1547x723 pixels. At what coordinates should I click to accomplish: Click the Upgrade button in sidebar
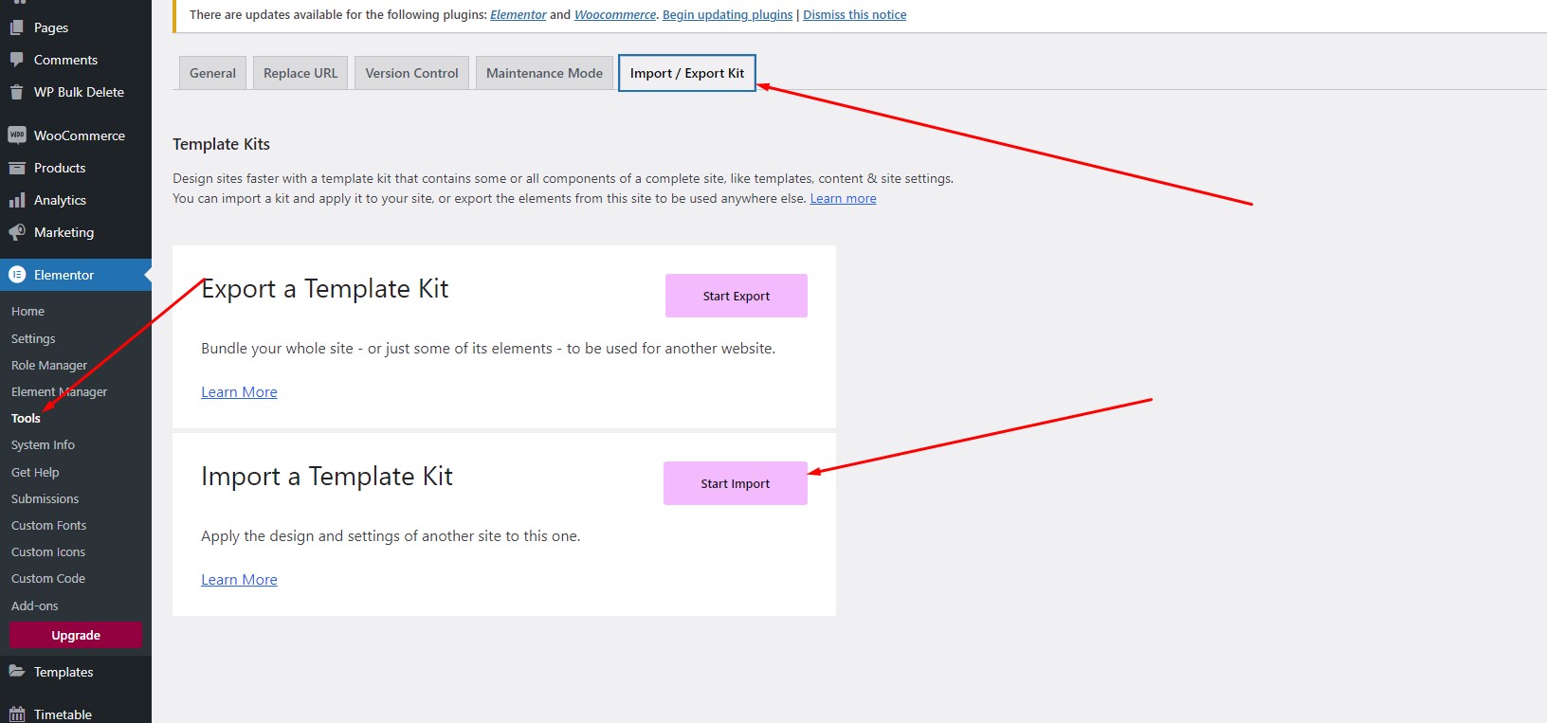76,635
